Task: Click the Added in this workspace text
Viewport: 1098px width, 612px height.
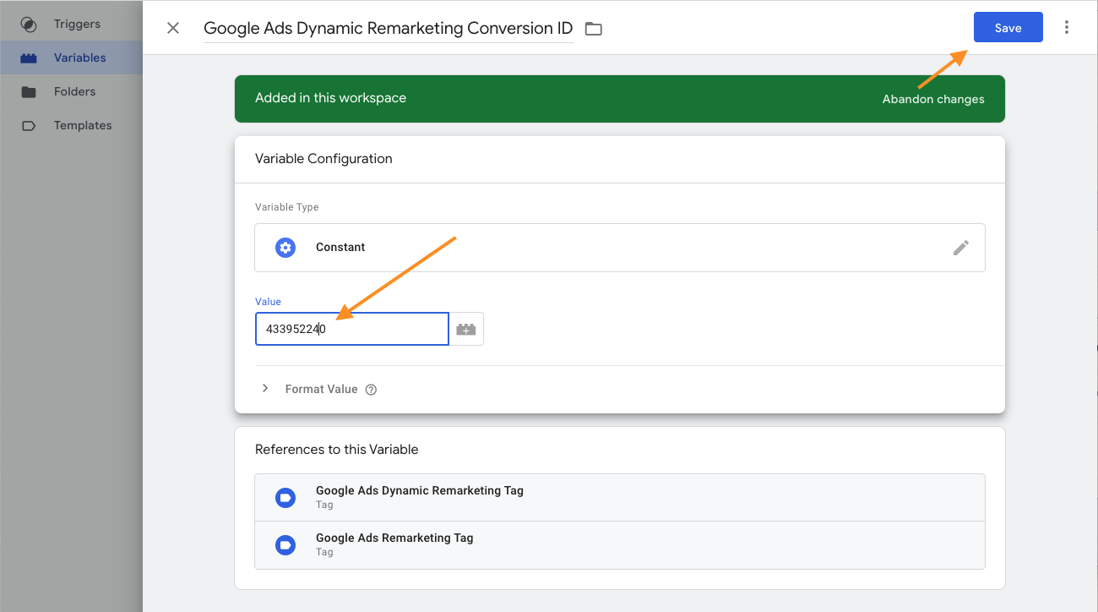Action: [x=330, y=97]
